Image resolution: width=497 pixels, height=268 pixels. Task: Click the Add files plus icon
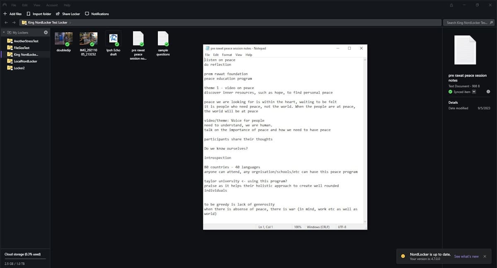pyautogui.click(x=5, y=14)
